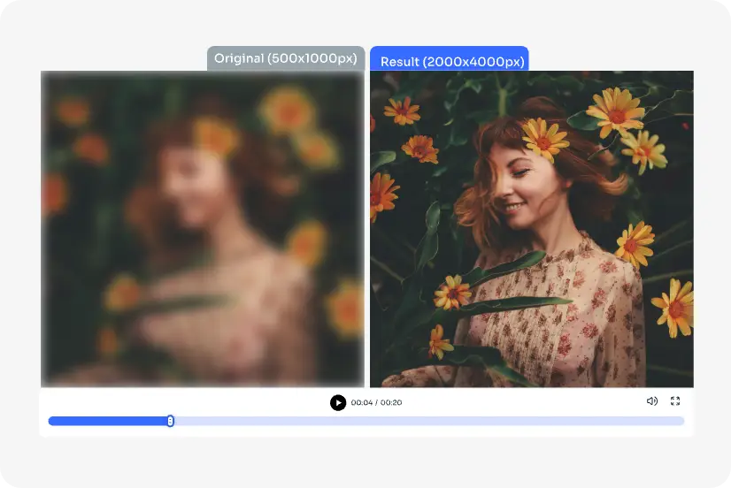Screen dimensions: 731x488
Task: Click the blurred yellow flower at top of original
Action: pos(287,110)
